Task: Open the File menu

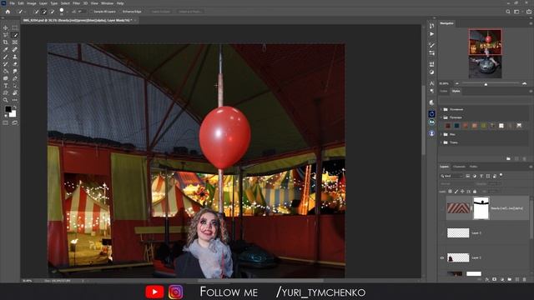Action: point(12,3)
